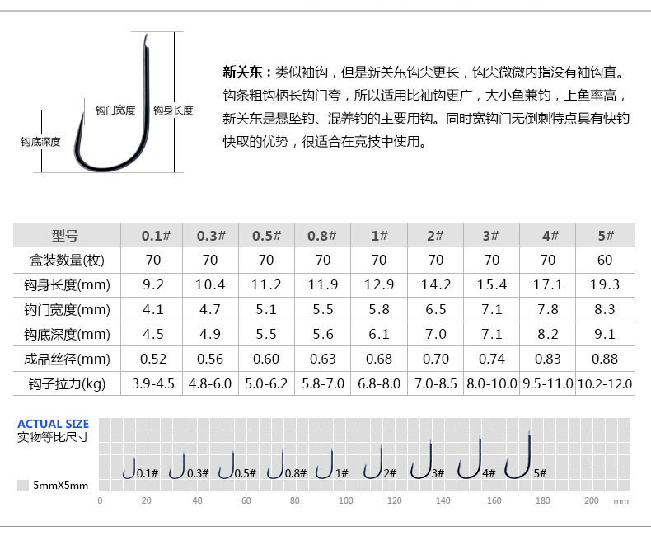Click the 钩子拉力(kg) row label

point(67,383)
